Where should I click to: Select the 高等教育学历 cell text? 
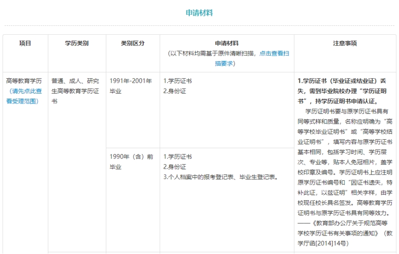pos(24,81)
